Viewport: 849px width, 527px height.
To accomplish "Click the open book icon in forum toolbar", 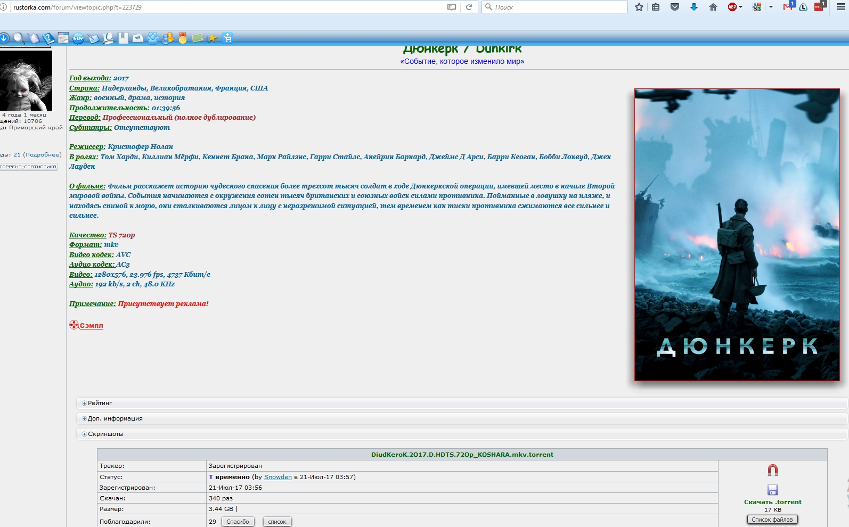I will (34, 38).
